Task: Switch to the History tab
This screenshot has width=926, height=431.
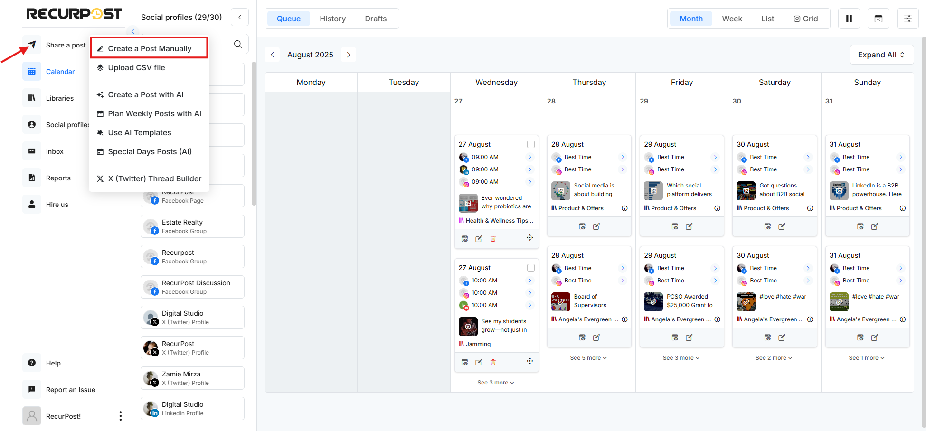Action: (x=332, y=19)
